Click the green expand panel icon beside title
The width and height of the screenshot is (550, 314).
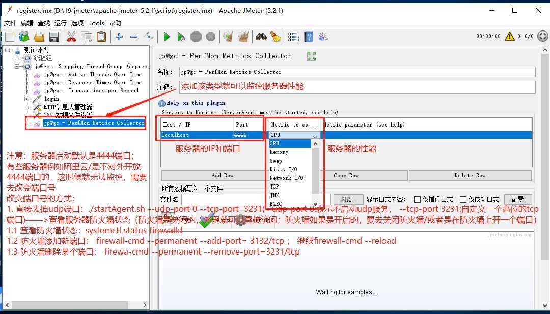point(312,56)
